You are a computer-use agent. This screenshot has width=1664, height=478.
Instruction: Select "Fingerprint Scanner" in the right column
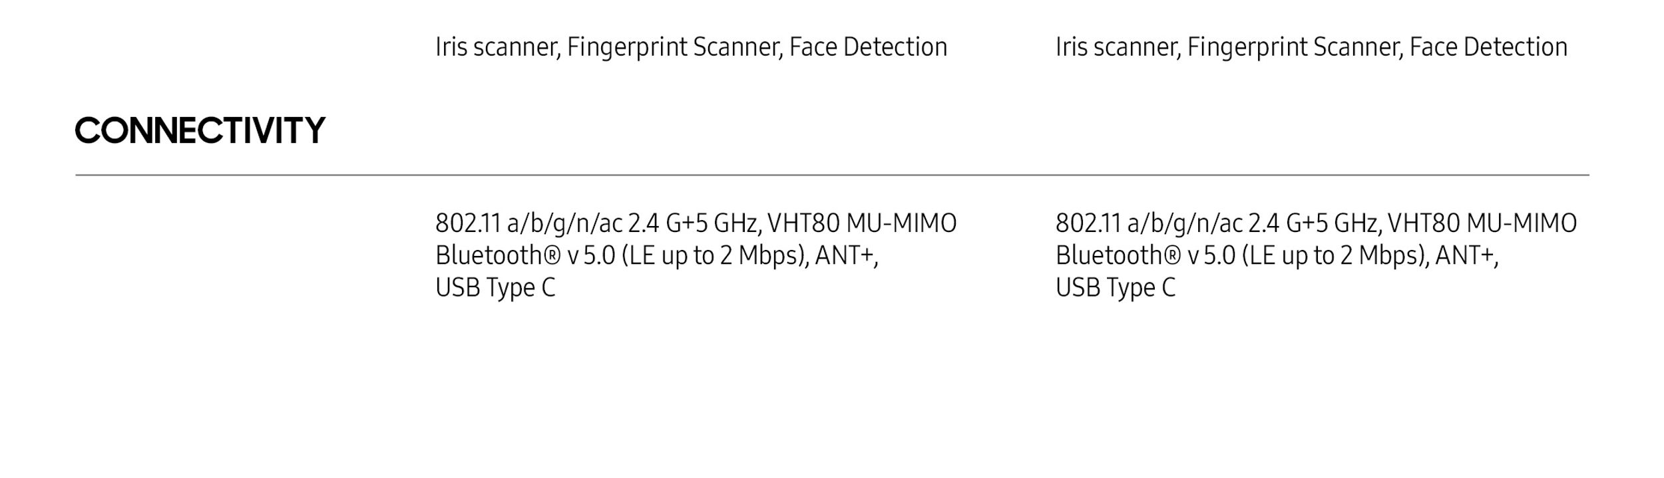pyautogui.click(x=1295, y=47)
